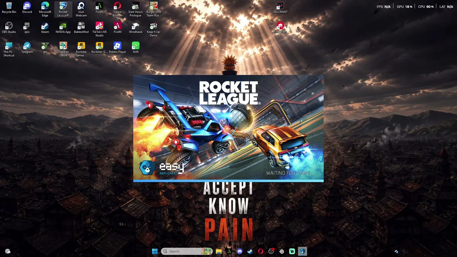Select the VALORANT desktop shortcut
Image resolution: width=457 pixels, height=257 pixels.
click(280, 8)
